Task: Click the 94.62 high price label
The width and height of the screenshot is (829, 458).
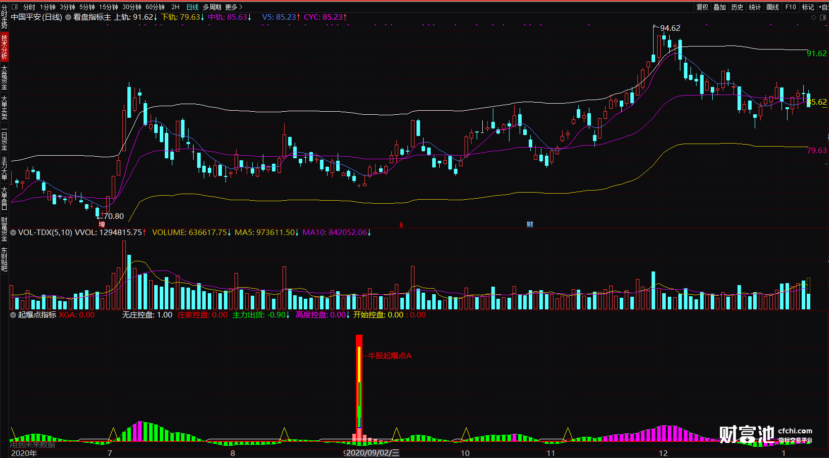Action: pos(670,28)
